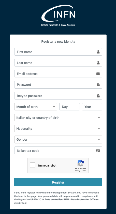116x214 pixels.
Task: Click the envelope icon in Email address field
Action: click(98, 74)
